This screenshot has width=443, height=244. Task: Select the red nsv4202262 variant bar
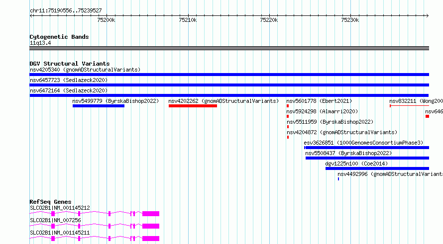click(193, 106)
